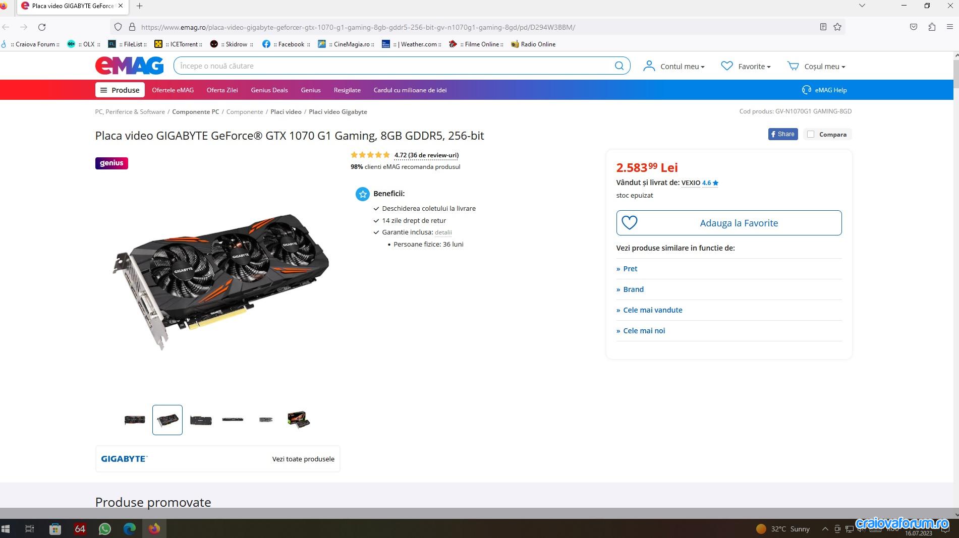Click the five-star rating bar
The width and height of the screenshot is (959, 538).
(370, 155)
